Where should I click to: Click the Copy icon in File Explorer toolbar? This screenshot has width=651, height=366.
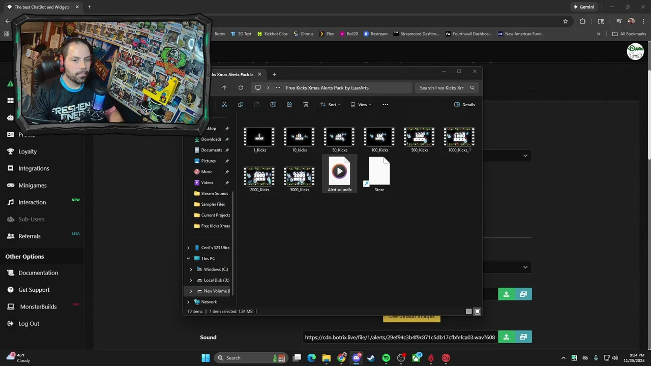(241, 105)
